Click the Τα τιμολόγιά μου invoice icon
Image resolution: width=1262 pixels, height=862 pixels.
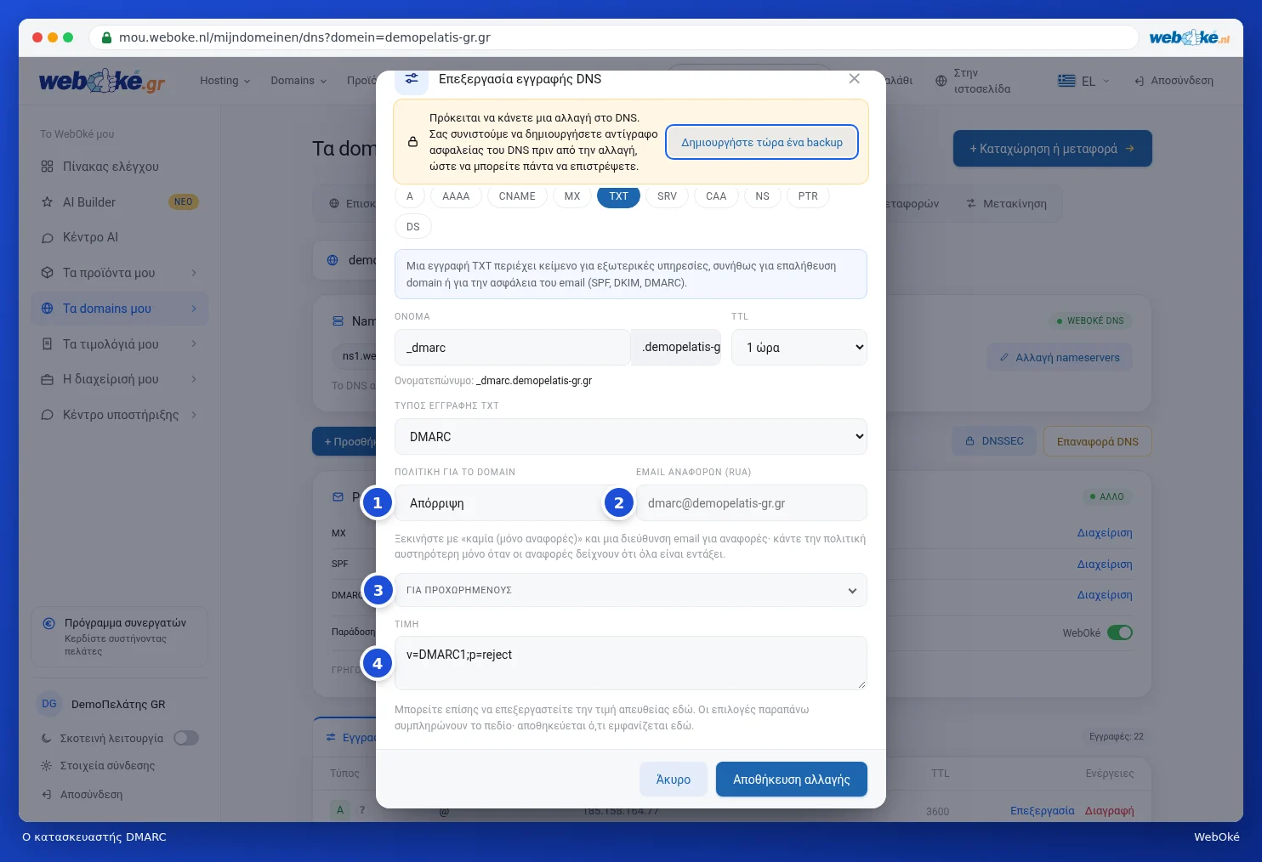(x=48, y=344)
